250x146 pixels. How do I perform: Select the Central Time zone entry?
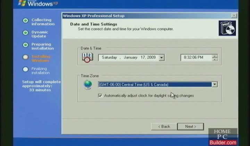155,84
